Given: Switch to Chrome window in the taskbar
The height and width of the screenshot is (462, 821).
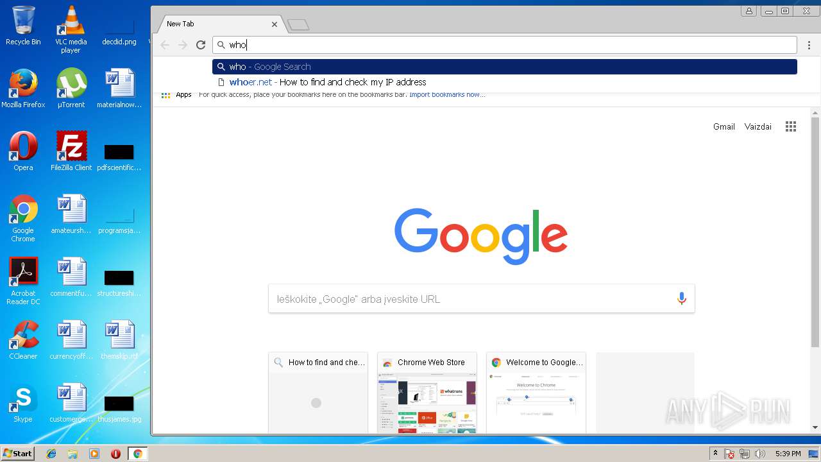Looking at the screenshot, I should pyautogui.click(x=137, y=454).
